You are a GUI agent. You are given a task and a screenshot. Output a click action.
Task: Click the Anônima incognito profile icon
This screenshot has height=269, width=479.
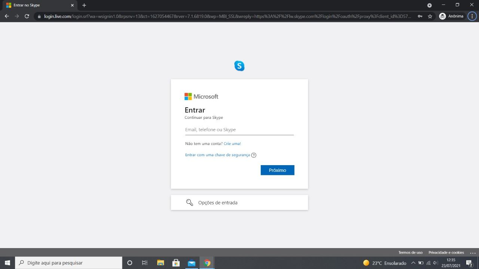coord(442,16)
